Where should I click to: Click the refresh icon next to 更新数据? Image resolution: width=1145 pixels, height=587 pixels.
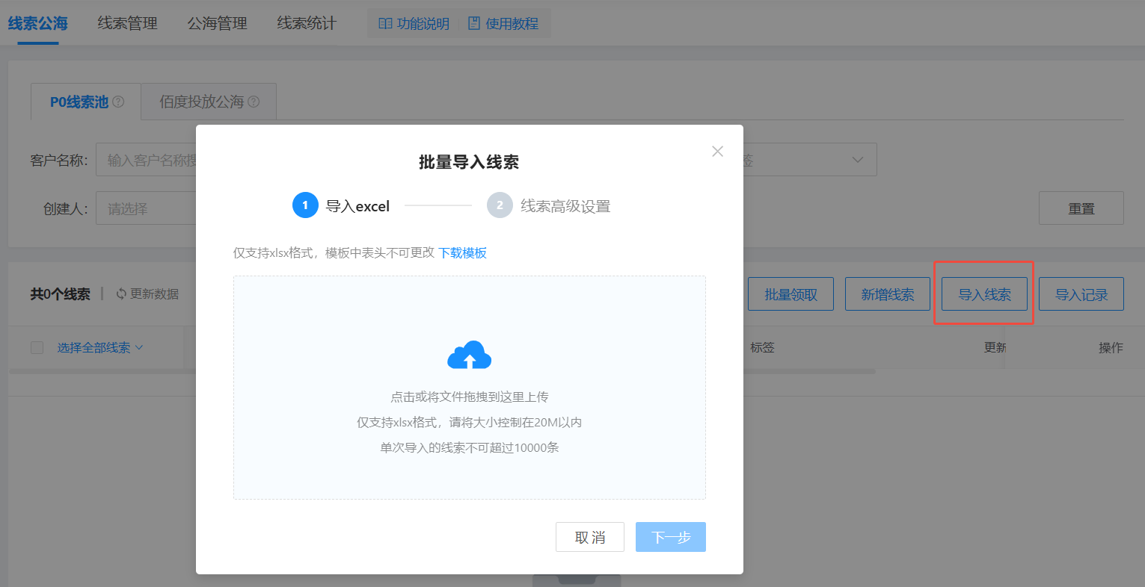pos(121,294)
